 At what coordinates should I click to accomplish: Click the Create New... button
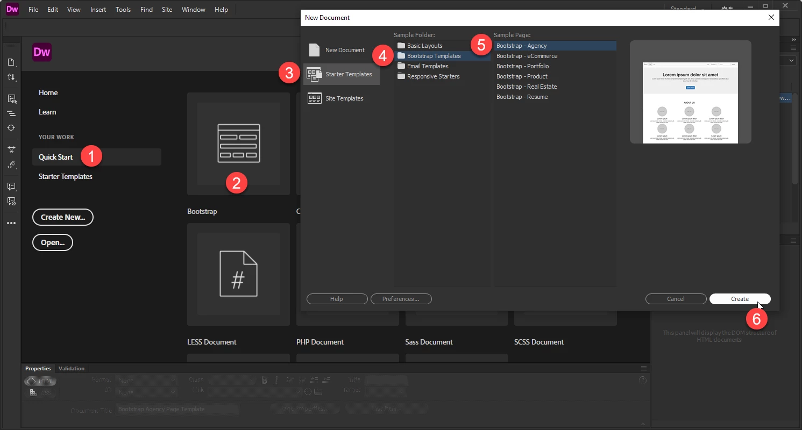coord(63,217)
